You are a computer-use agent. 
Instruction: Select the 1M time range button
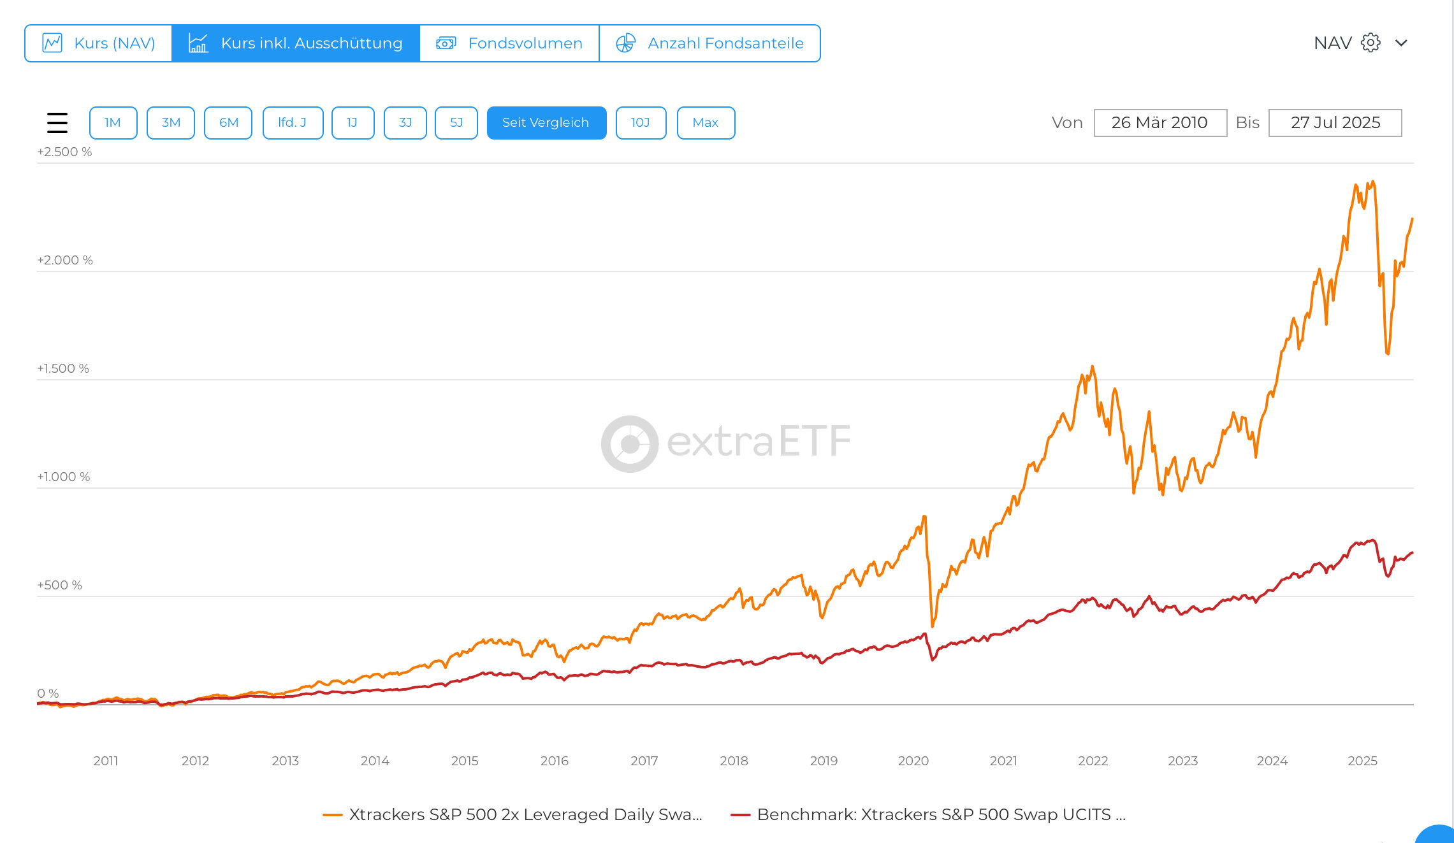[x=113, y=123]
